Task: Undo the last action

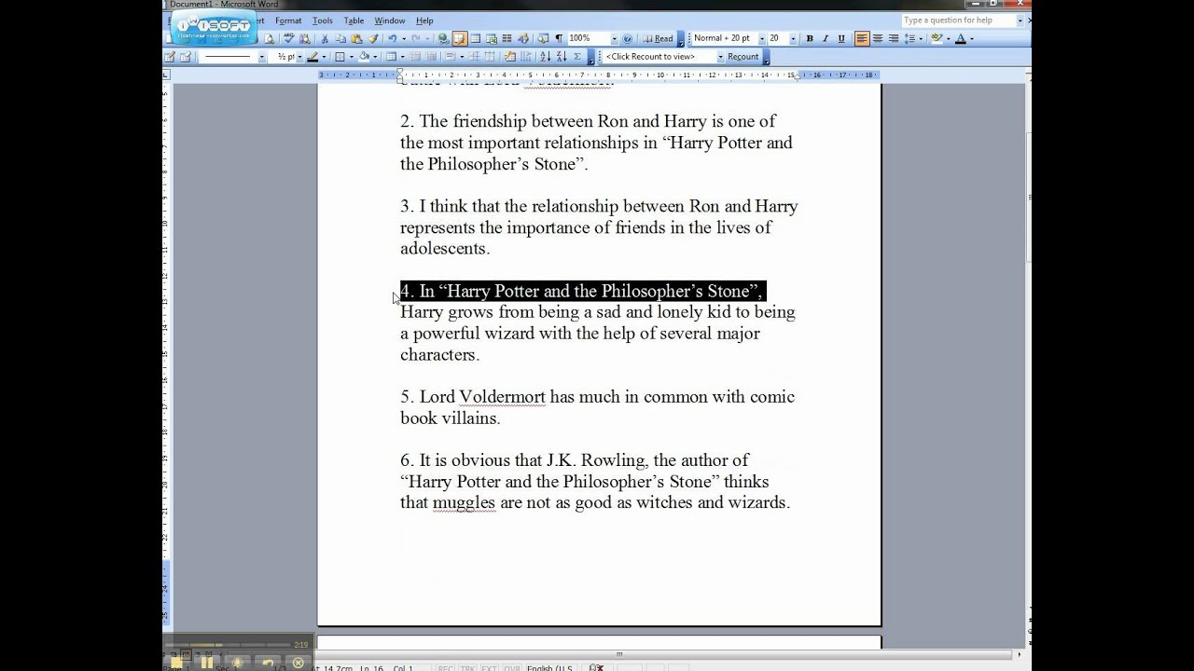Action: 393,38
